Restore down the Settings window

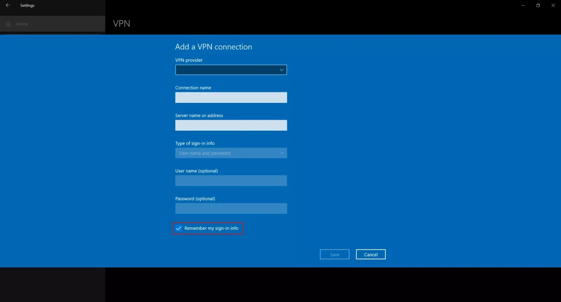[538, 5]
